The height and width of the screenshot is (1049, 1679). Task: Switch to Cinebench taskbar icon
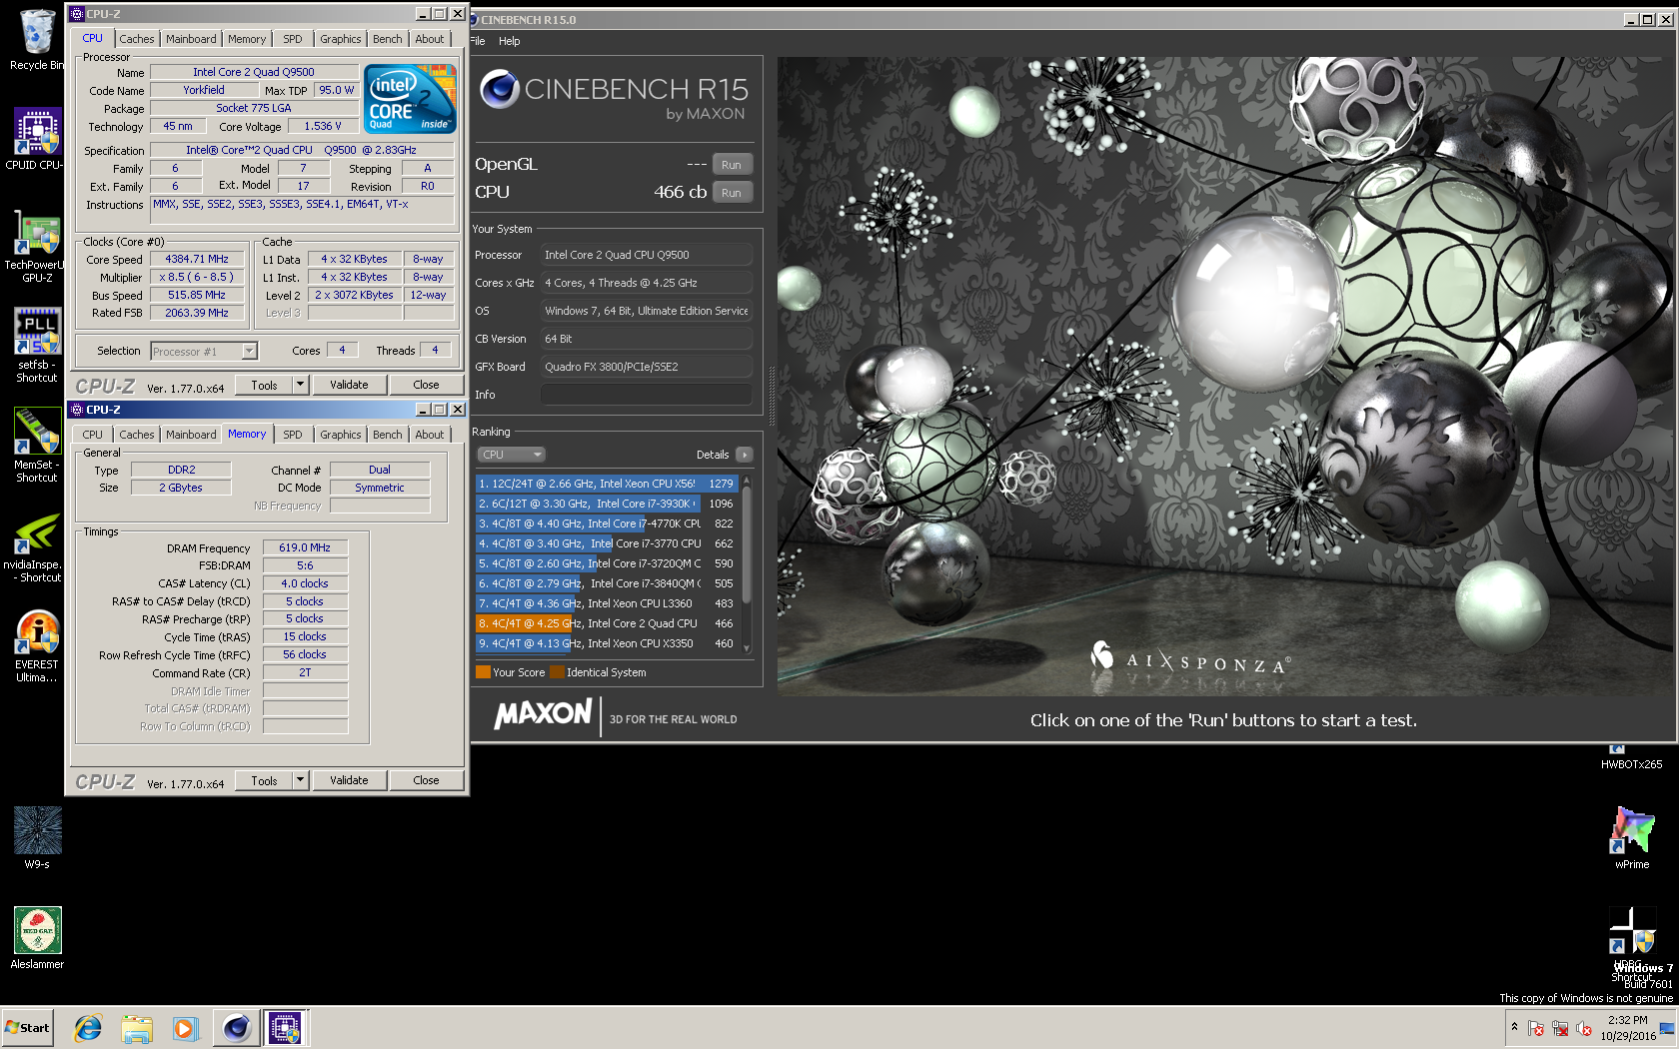236,1028
